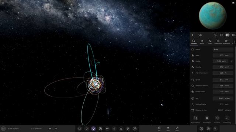
Task: Open the Overview tab
Action: pyautogui.click(x=194, y=42)
